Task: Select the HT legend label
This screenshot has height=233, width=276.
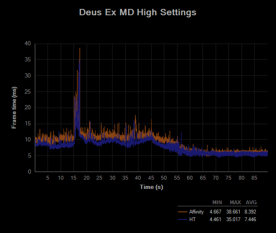Action: click(192, 219)
